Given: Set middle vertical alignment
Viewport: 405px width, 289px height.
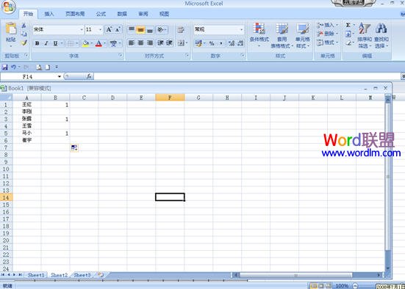Looking at the screenshot, I should pyautogui.click(x=140, y=29).
